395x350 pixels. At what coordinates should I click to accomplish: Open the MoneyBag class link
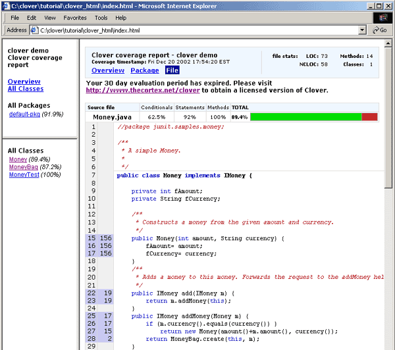click(24, 167)
